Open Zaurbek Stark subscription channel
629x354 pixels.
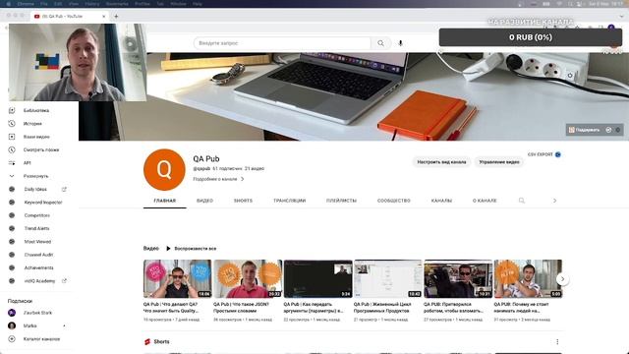pos(37,313)
